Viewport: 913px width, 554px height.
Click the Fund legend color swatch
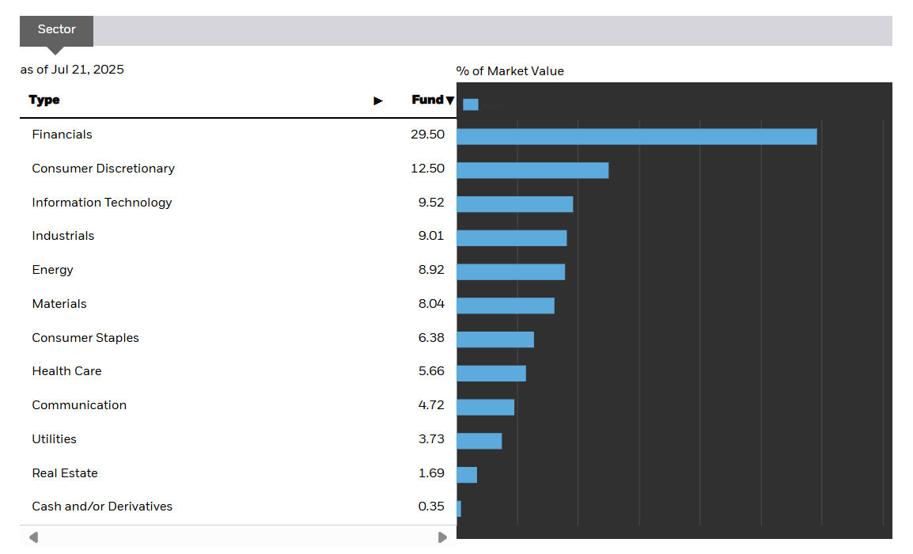[471, 104]
